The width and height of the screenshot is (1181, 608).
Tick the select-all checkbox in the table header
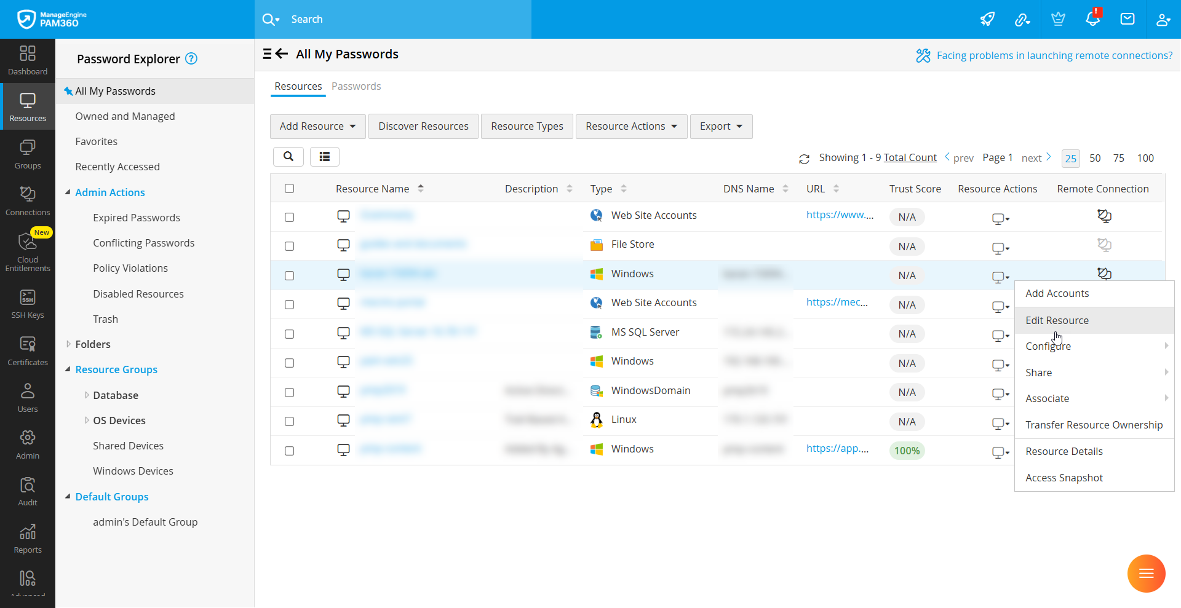pos(290,189)
